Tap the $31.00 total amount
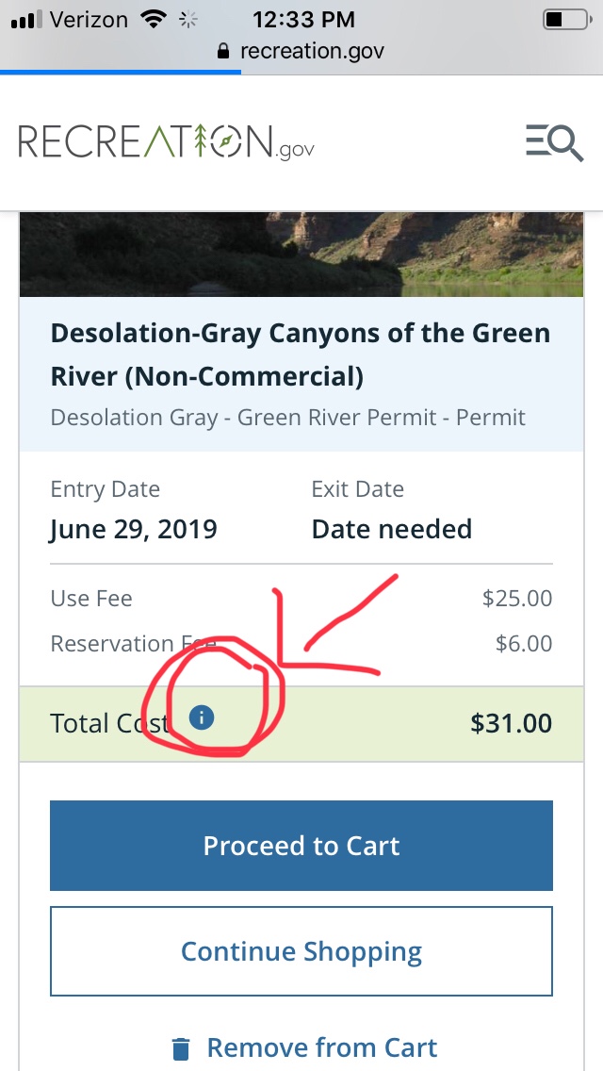Viewport: 603px width, 1071px height. (511, 723)
